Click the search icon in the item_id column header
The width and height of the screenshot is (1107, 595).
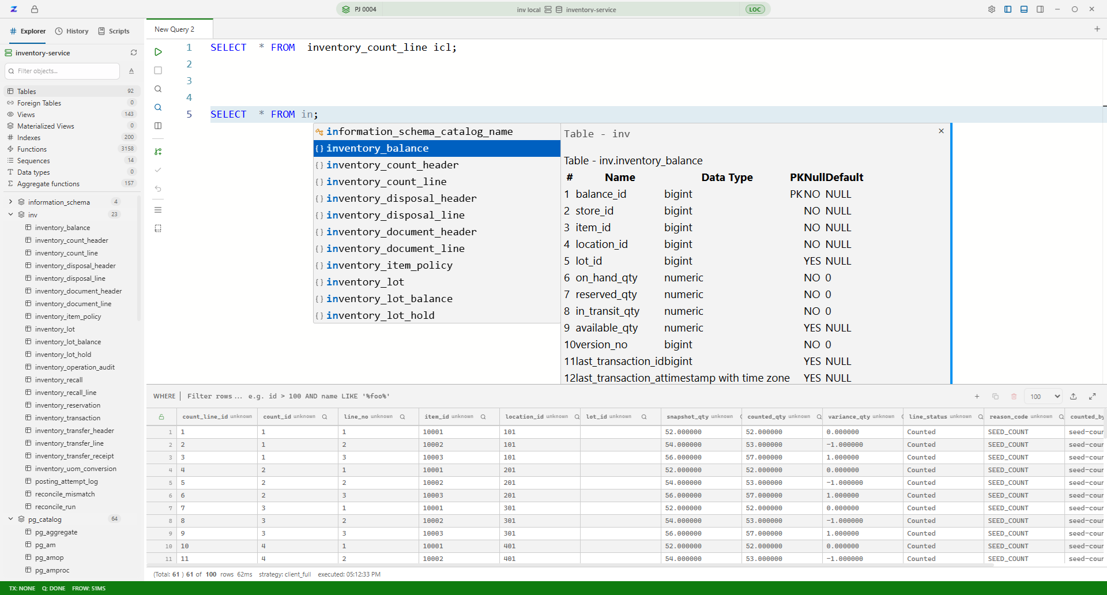tap(483, 417)
